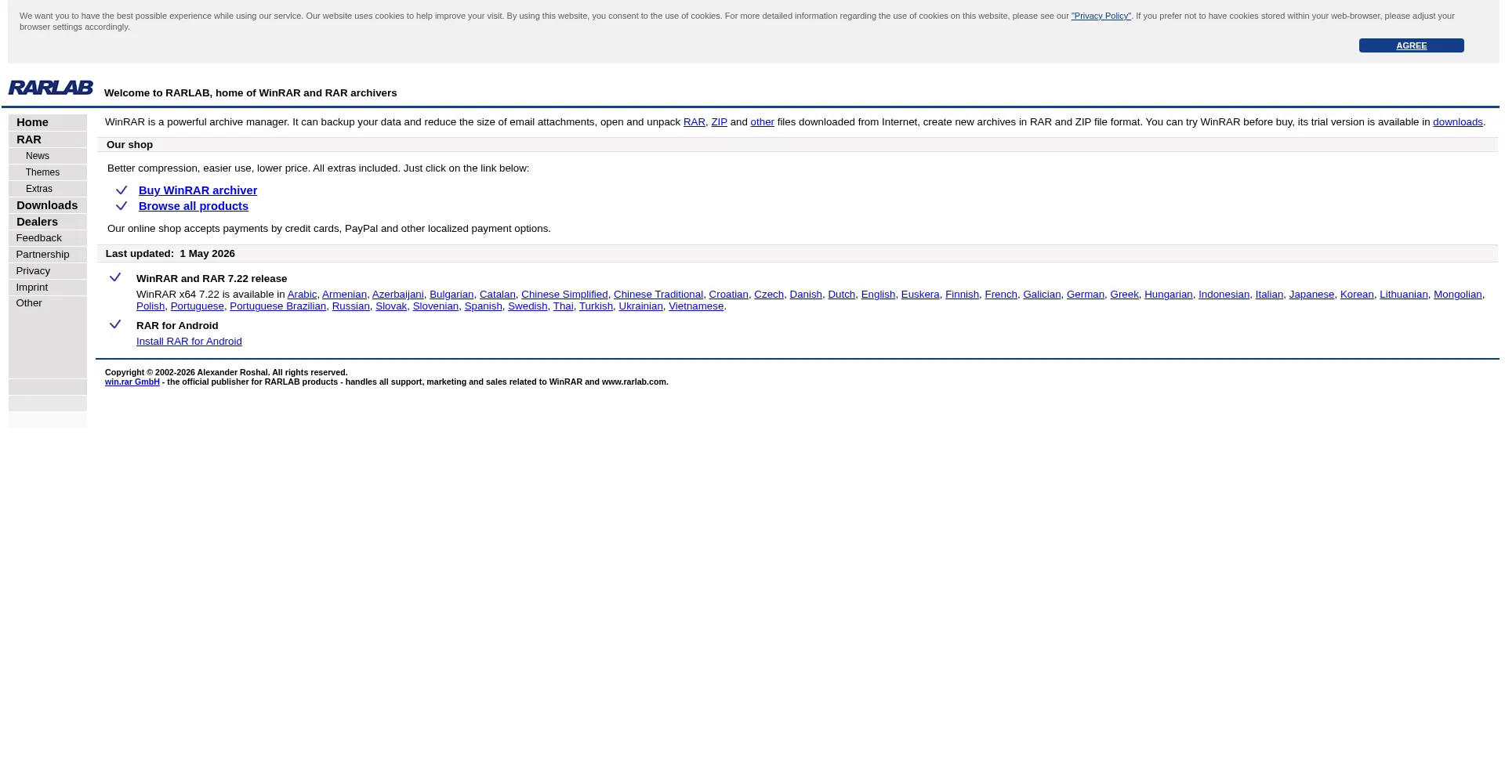Open the downloads link in intro text
Image resolution: width=1505 pixels, height=778 pixels.
coord(1457,122)
